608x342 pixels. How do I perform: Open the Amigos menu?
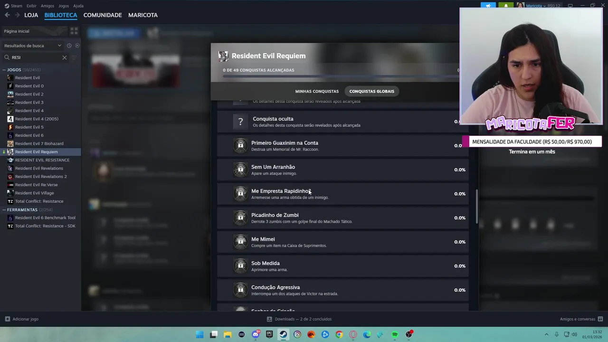(x=47, y=6)
